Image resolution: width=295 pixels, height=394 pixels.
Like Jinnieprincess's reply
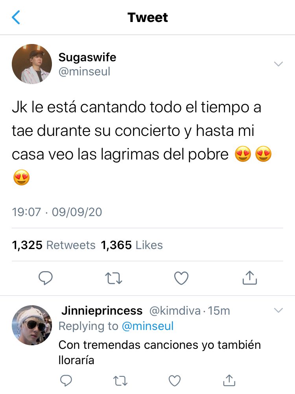coord(174,380)
